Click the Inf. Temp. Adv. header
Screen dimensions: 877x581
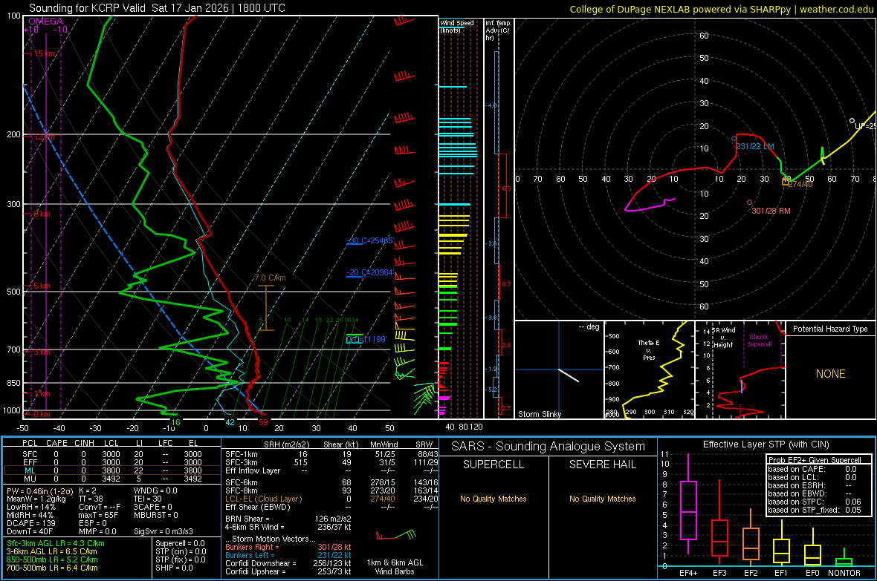pyautogui.click(x=498, y=30)
